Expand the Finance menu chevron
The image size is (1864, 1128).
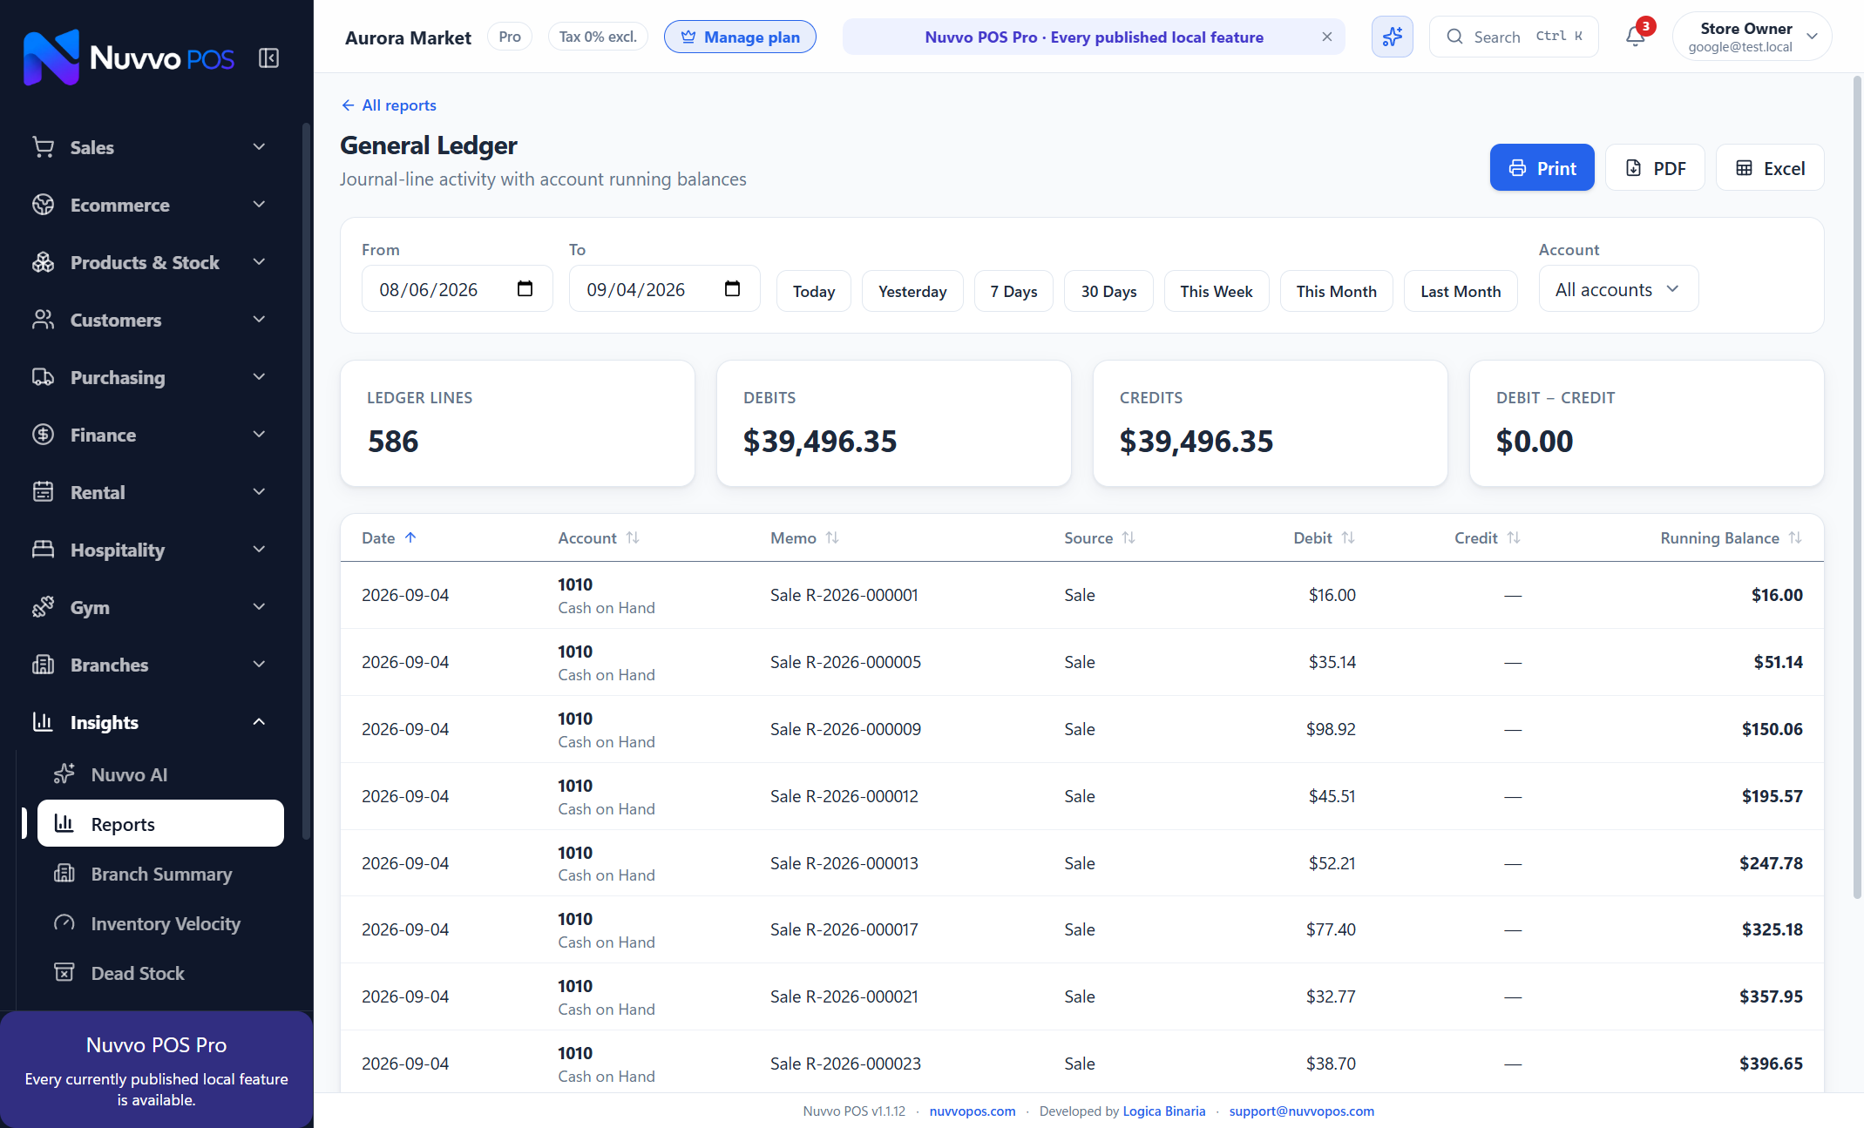pos(259,435)
